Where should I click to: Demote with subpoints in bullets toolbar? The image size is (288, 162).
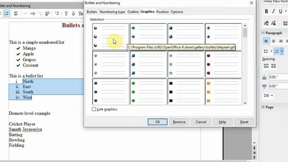(47, 13)
